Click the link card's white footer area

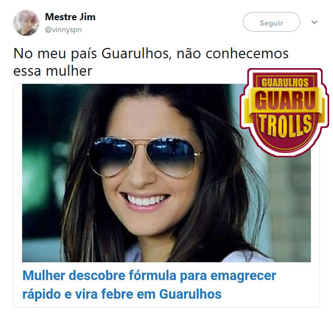pos(166,284)
